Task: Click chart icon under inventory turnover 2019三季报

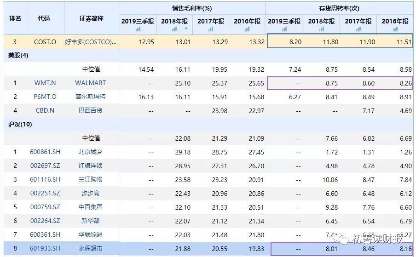Action: click(284, 29)
